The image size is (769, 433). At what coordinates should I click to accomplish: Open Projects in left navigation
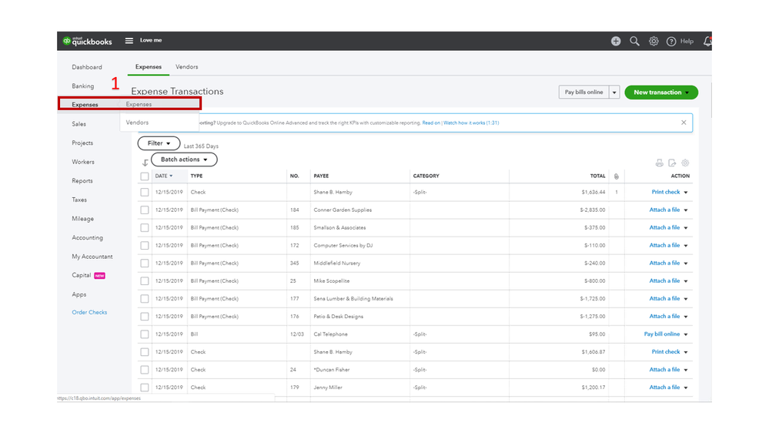pos(82,143)
